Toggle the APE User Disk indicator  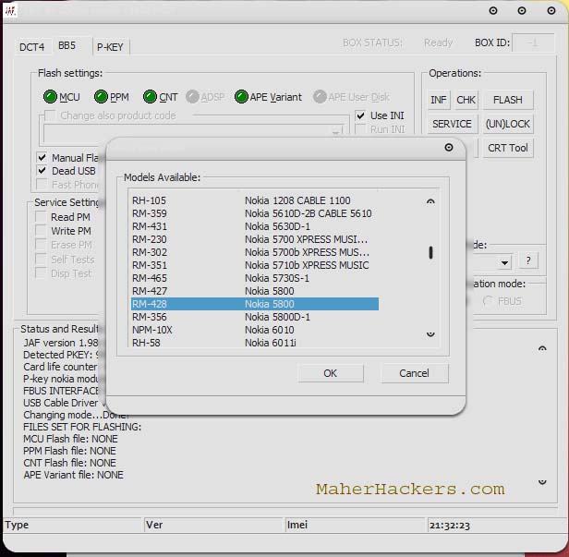tap(320, 97)
